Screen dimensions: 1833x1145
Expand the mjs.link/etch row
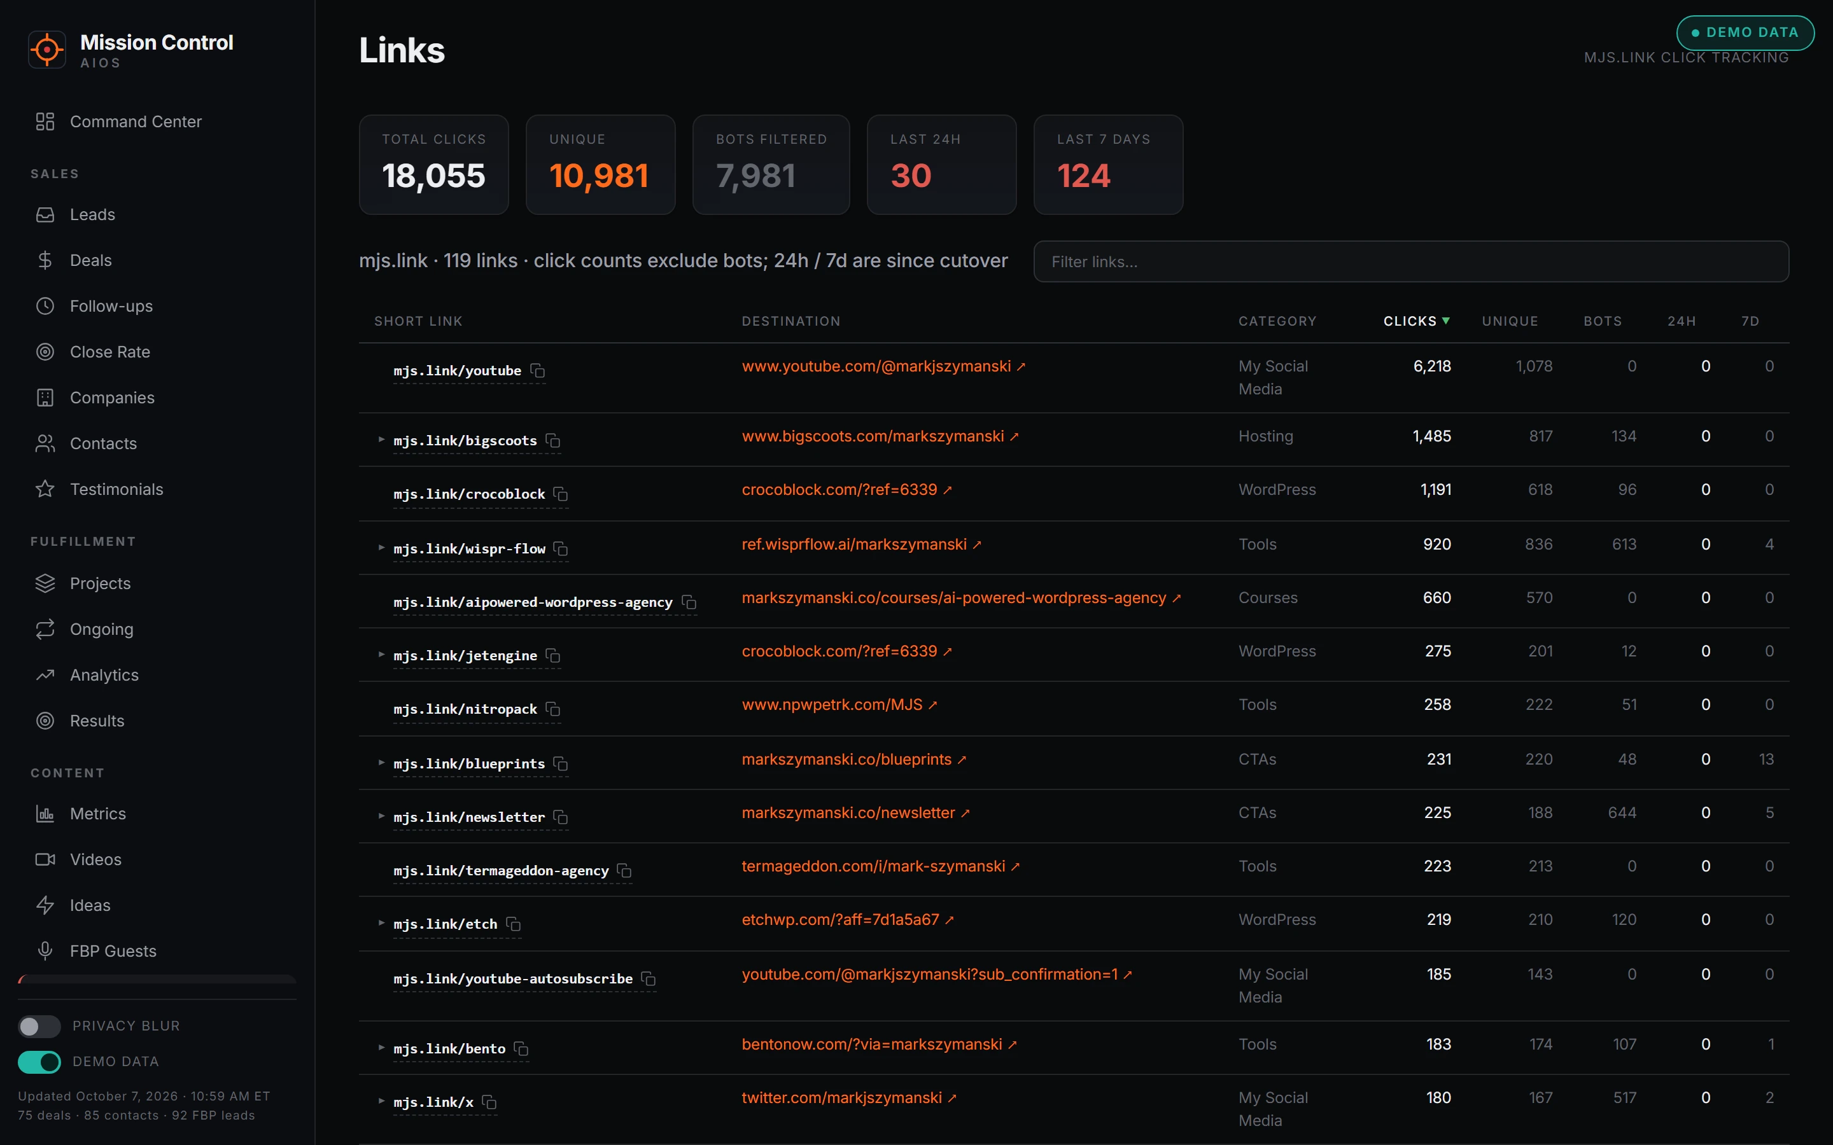381,923
